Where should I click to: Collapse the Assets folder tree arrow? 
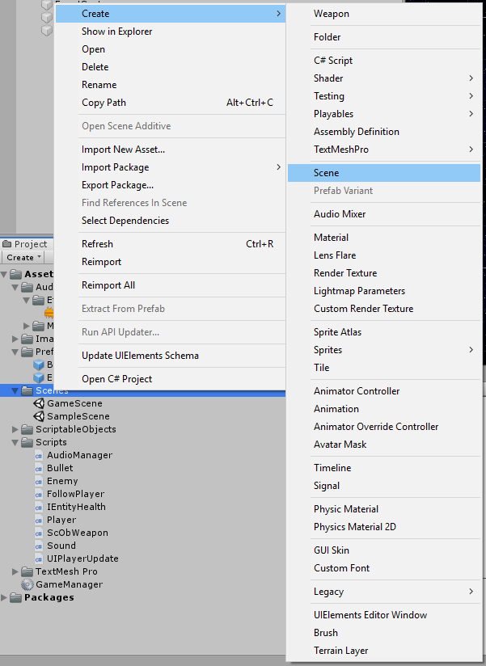coord(4,274)
